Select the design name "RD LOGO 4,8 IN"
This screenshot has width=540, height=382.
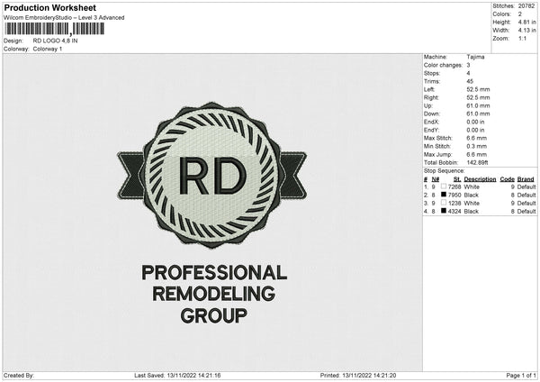click(55, 41)
